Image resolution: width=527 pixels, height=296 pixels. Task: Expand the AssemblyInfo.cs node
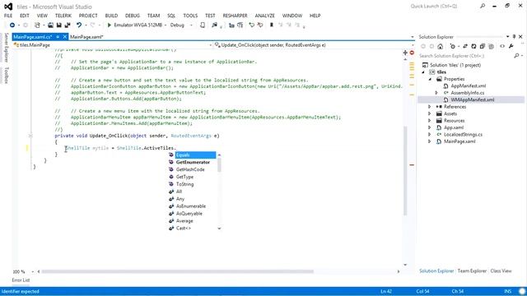pos(436,93)
